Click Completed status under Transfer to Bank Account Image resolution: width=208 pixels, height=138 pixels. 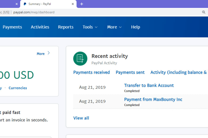click(132, 91)
